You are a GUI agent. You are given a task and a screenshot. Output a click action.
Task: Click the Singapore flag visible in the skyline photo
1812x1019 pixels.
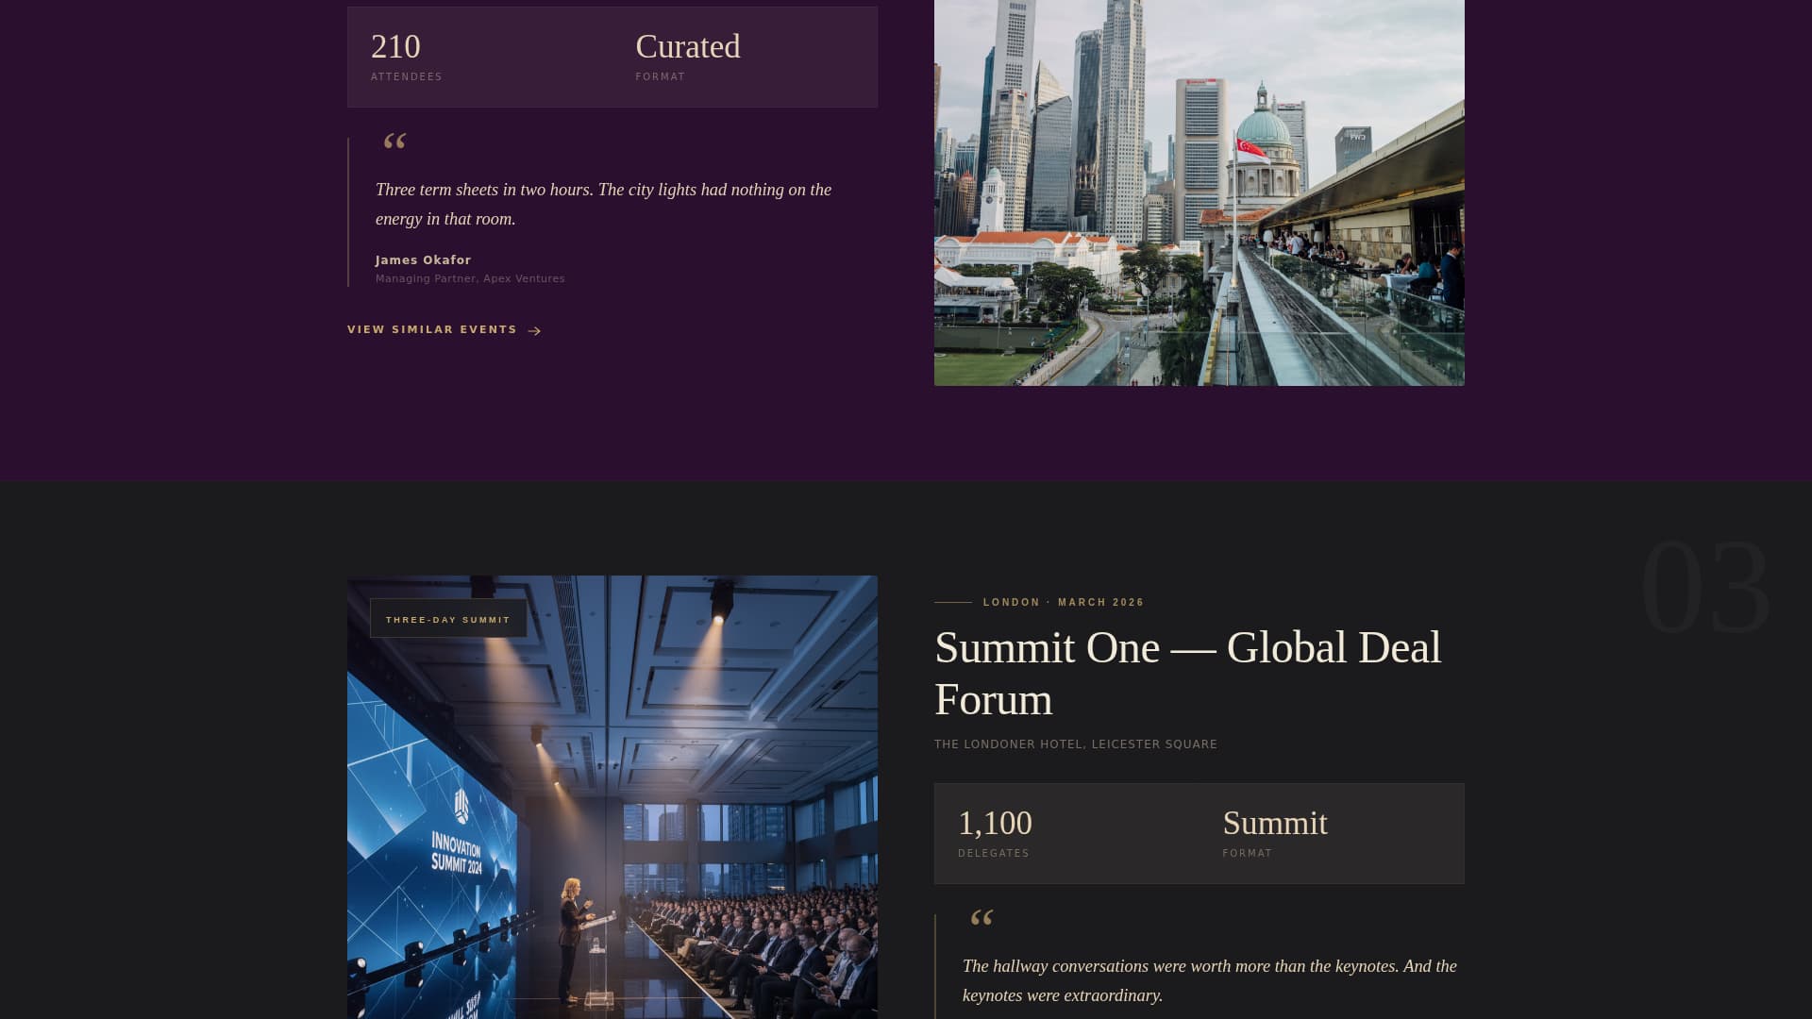point(1248,144)
